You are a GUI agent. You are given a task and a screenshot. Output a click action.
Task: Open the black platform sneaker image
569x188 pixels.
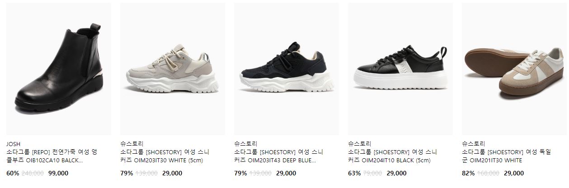(x=400, y=69)
